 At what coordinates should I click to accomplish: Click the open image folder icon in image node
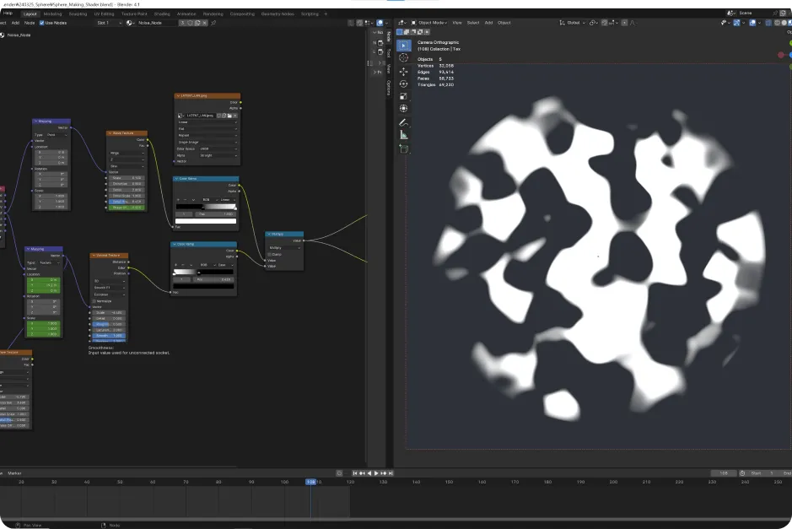pyautogui.click(x=229, y=116)
